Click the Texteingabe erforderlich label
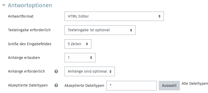The image size is (208, 93). click(29, 30)
